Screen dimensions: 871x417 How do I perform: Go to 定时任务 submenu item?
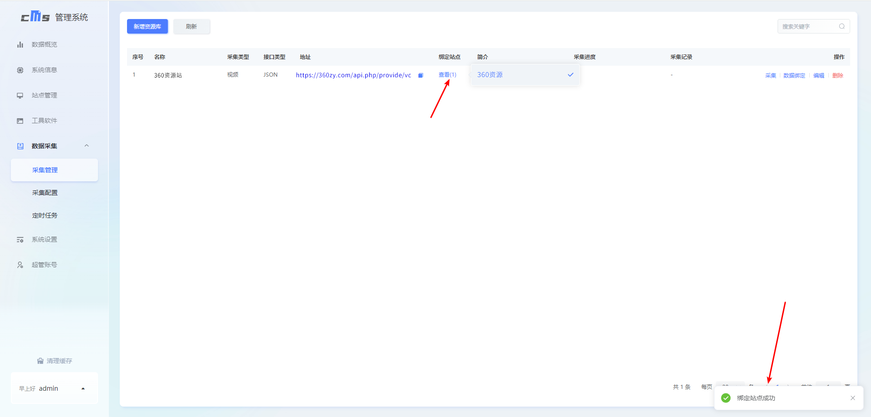pos(45,215)
